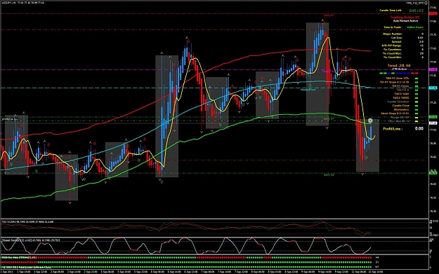
Task: Click the green indicator beside Stochastics
Action: [x=417, y=110]
